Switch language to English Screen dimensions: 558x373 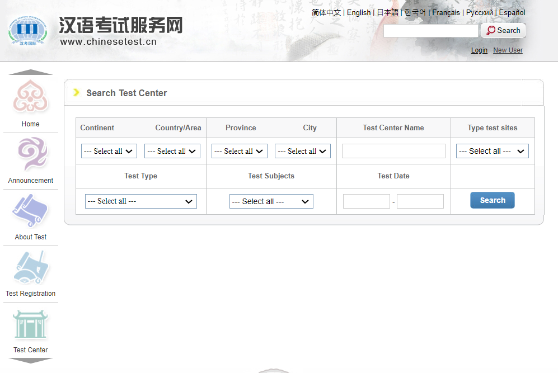pyautogui.click(x=359, y=12)
